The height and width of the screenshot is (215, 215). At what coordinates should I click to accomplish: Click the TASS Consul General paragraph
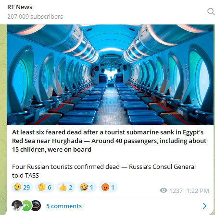click(104, 171)
